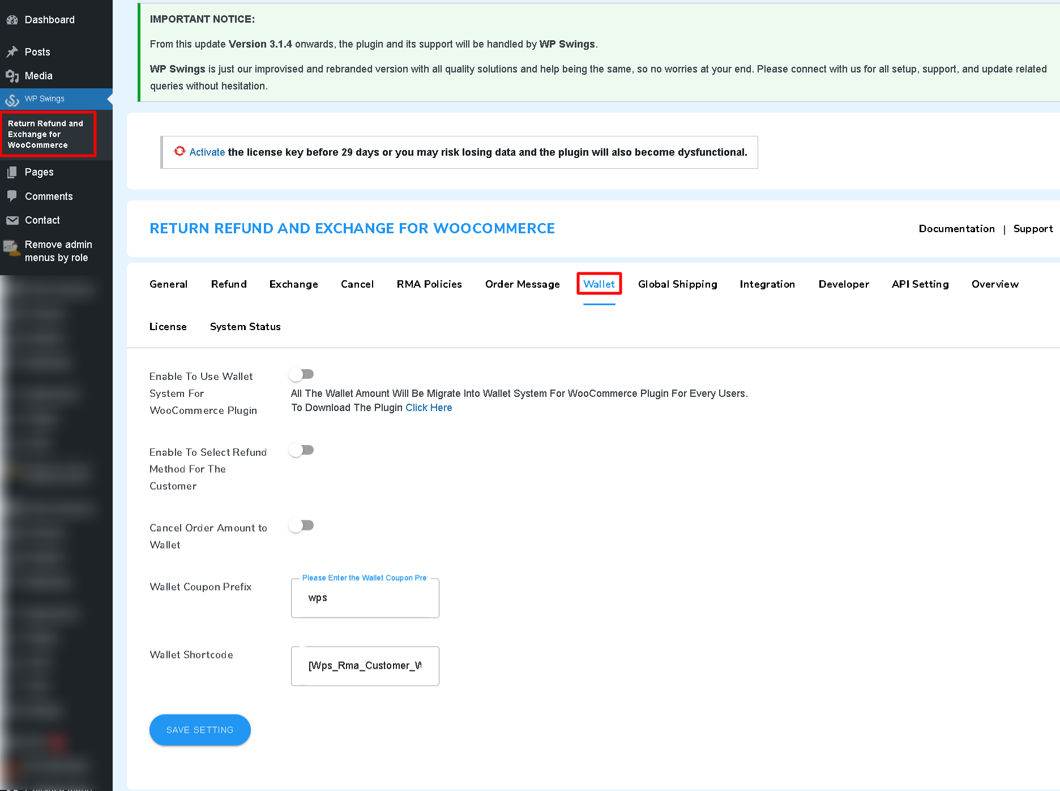
Task: Open the License tab
Action: click(168, 327)
